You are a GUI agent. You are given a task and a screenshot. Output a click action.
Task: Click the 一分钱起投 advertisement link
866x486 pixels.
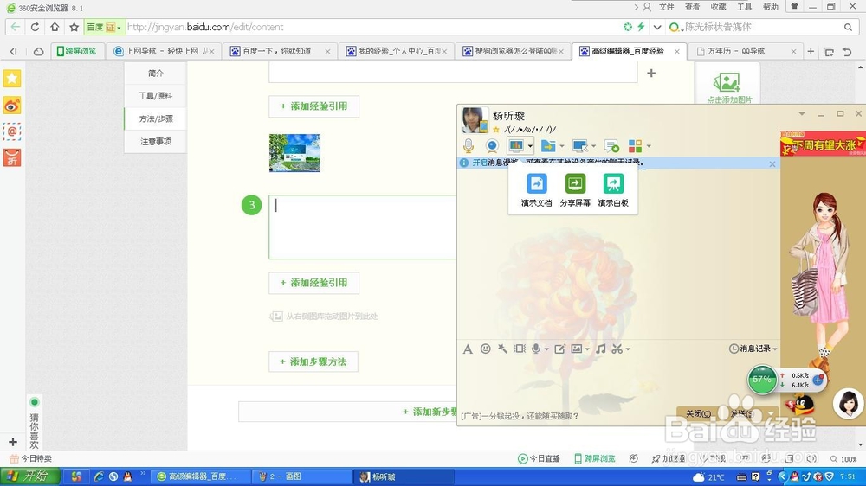(520, 416)
